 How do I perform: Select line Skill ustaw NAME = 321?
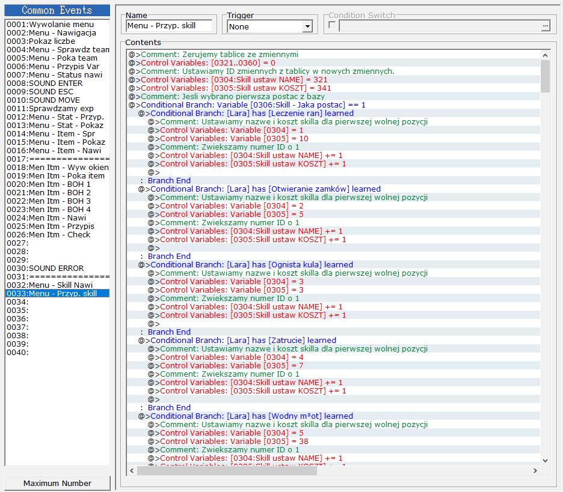click(x=334, y=80)
